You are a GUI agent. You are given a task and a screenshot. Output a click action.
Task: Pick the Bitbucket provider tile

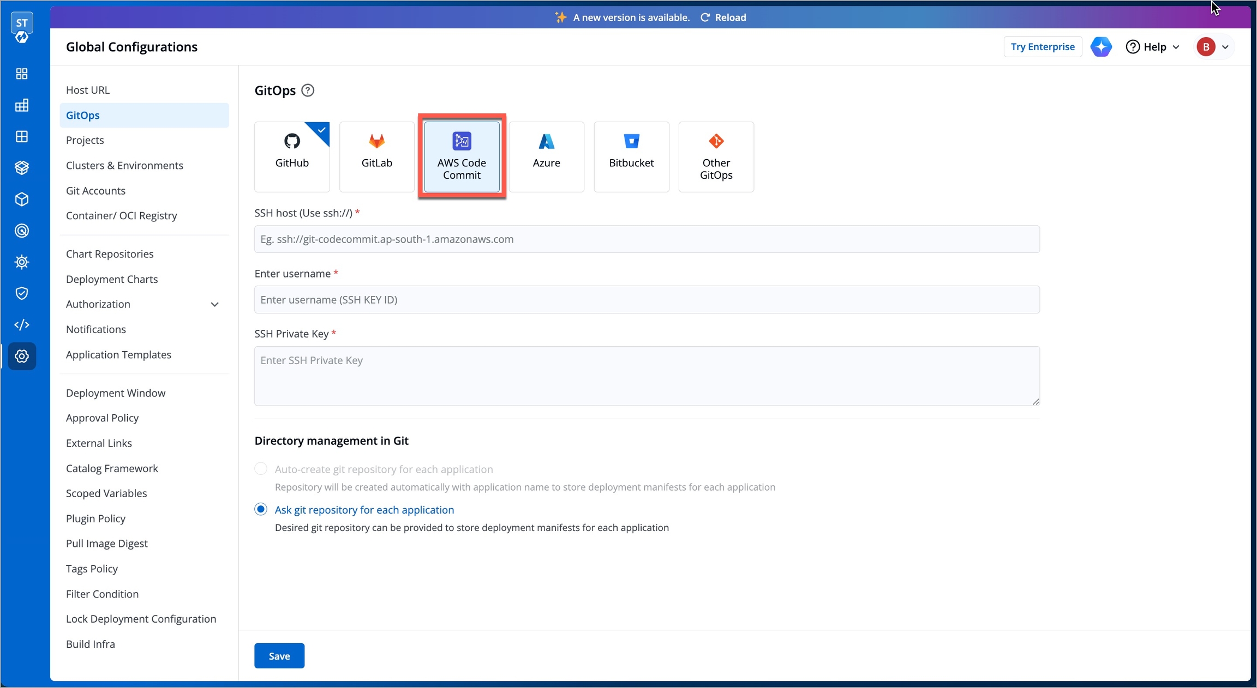click(x=631, y=156)
